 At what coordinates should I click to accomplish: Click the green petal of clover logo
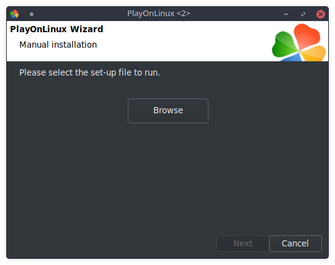[x=284, y=45]
